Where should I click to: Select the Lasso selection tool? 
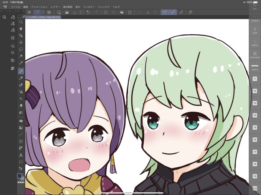coord(21,49)
